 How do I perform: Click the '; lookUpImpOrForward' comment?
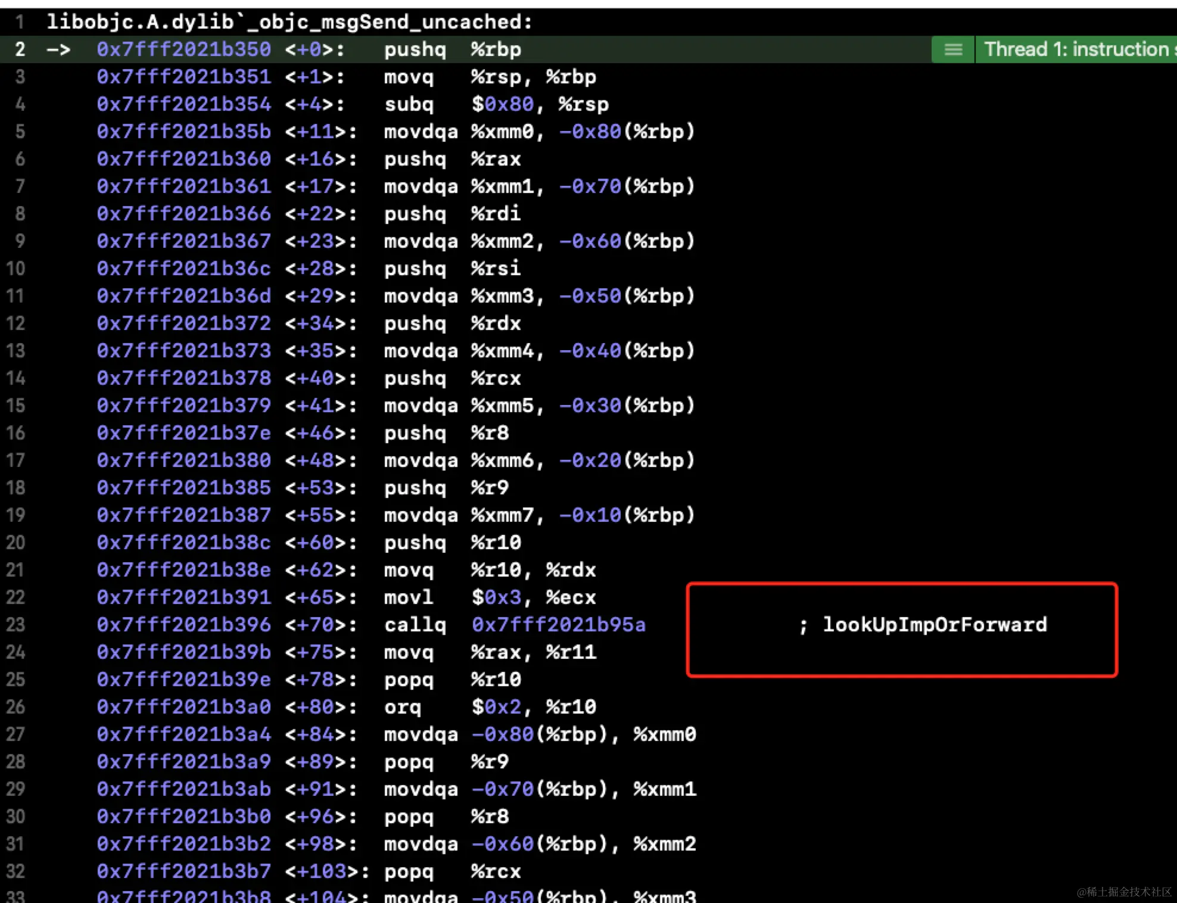tap(923, 625)
